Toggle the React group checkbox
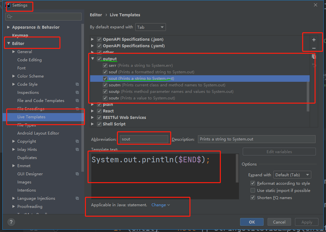326x232 pixels. pyautogui.click(x=99, y=111)
